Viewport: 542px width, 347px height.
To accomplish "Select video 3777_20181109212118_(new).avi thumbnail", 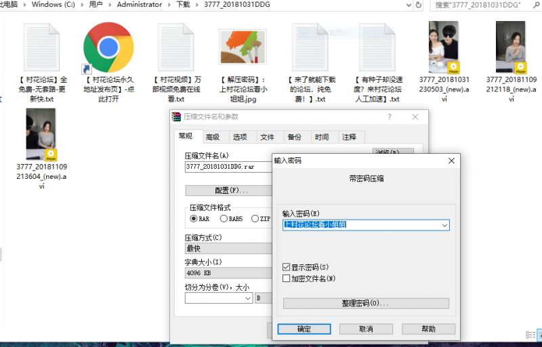I will point(511,47).
